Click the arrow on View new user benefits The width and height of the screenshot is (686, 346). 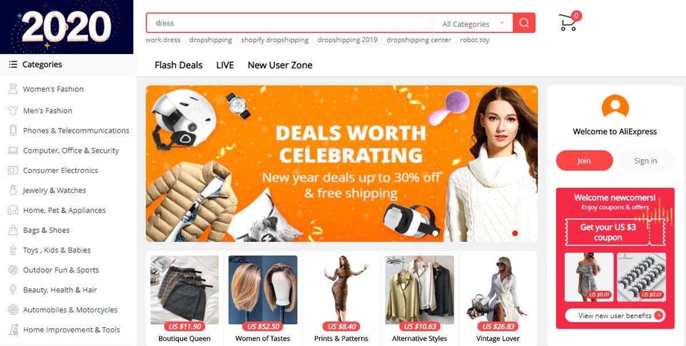[659, 315]
